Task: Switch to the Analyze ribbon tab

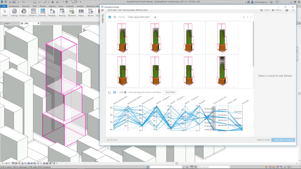Action: click(x=80, y=6)
